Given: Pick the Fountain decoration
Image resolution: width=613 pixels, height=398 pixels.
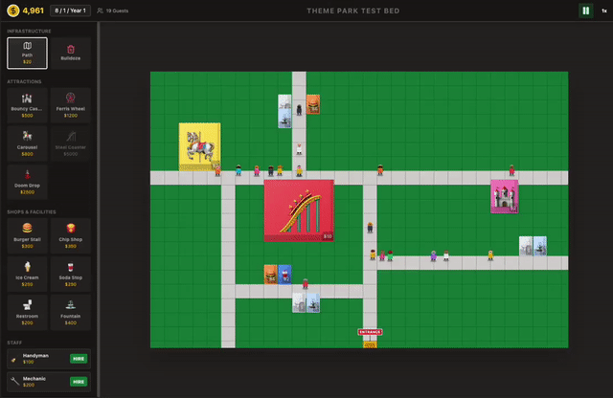Looking at the screenshot, I should 70,312.
